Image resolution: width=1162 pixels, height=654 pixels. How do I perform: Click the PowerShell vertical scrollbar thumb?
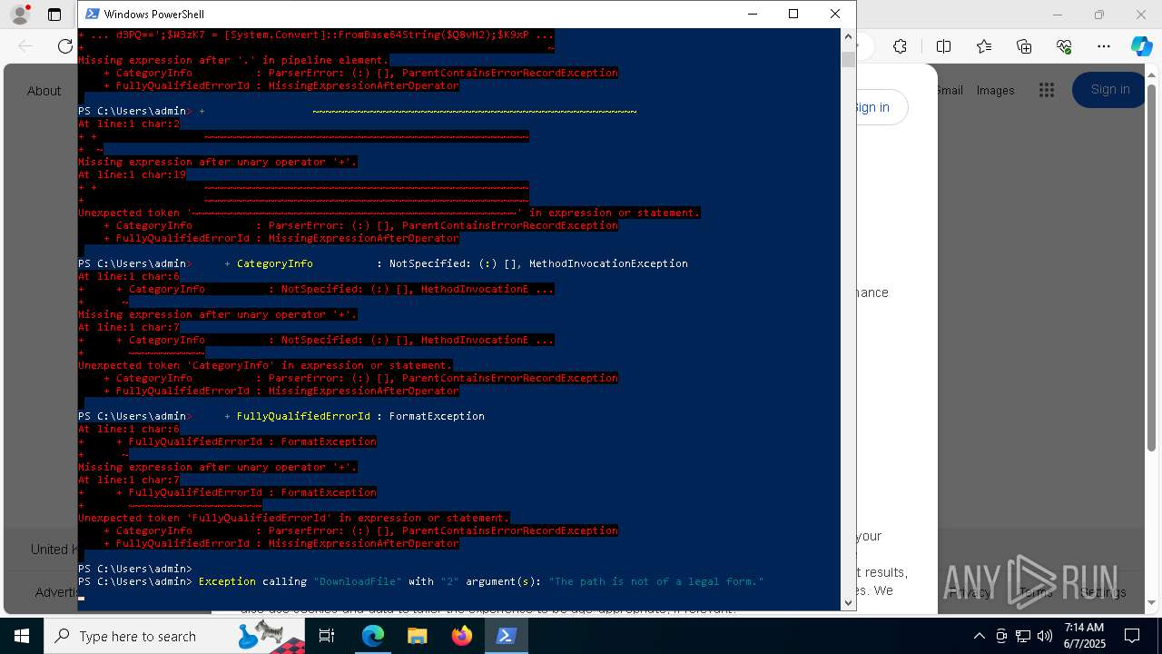pos(848,60)
